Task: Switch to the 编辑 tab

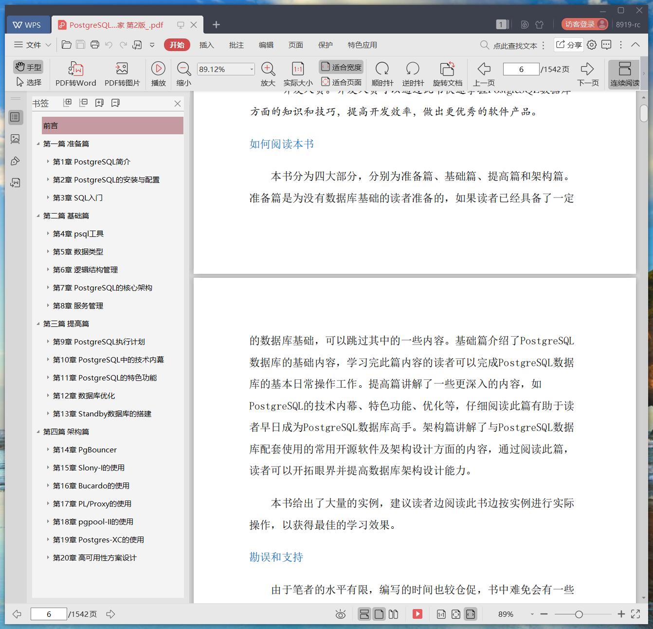Action: (266, 45)
